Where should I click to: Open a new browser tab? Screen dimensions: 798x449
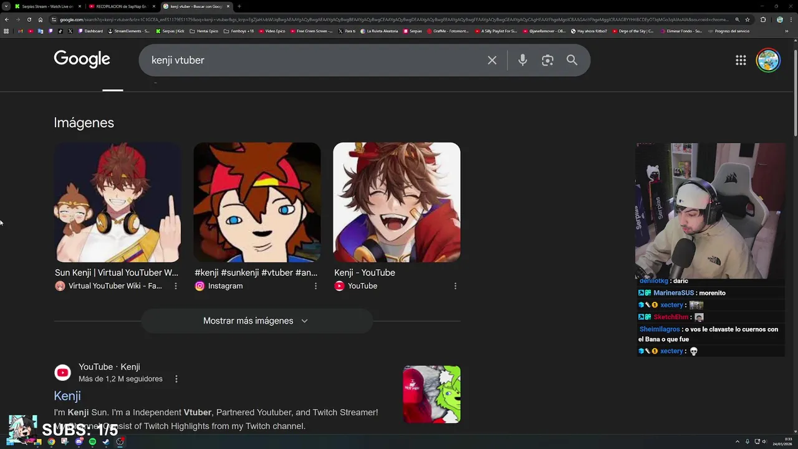239,6
